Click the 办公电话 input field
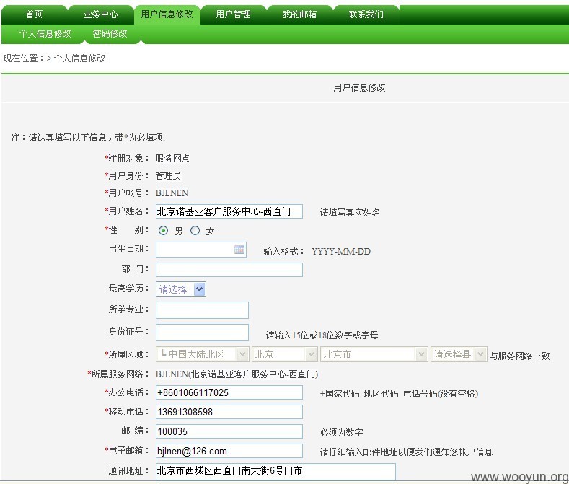Screen dimensions: 569x484 click(229, 392)
